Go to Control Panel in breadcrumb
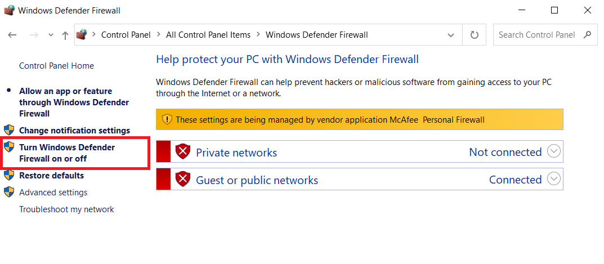Image resolution: width=604 pixels, height=264 pixels. pyautogui.click(x=126, y=35)
